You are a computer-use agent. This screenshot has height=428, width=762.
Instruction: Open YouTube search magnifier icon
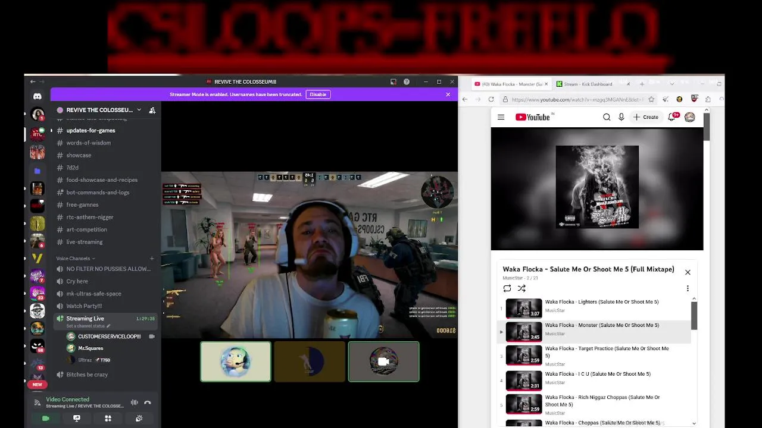607,117
